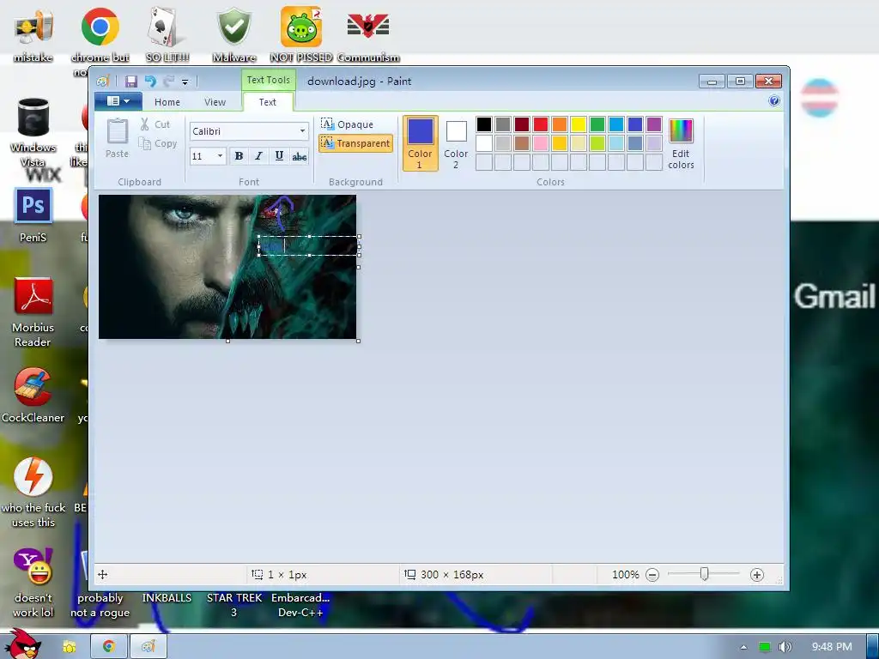Click the zoom in plus button
The height and width of the screenshot is (659, 879).
coord(757,574)
